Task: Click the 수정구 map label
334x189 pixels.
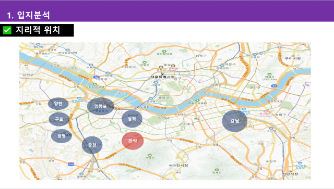Action: coord(271,161)
